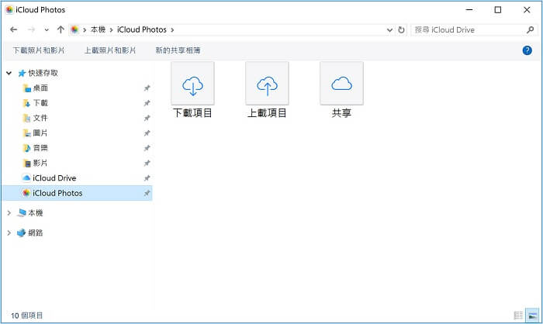Screen dimensions: 543x324
Task: Expand the 網路 tree node
Action: [9, 233]
